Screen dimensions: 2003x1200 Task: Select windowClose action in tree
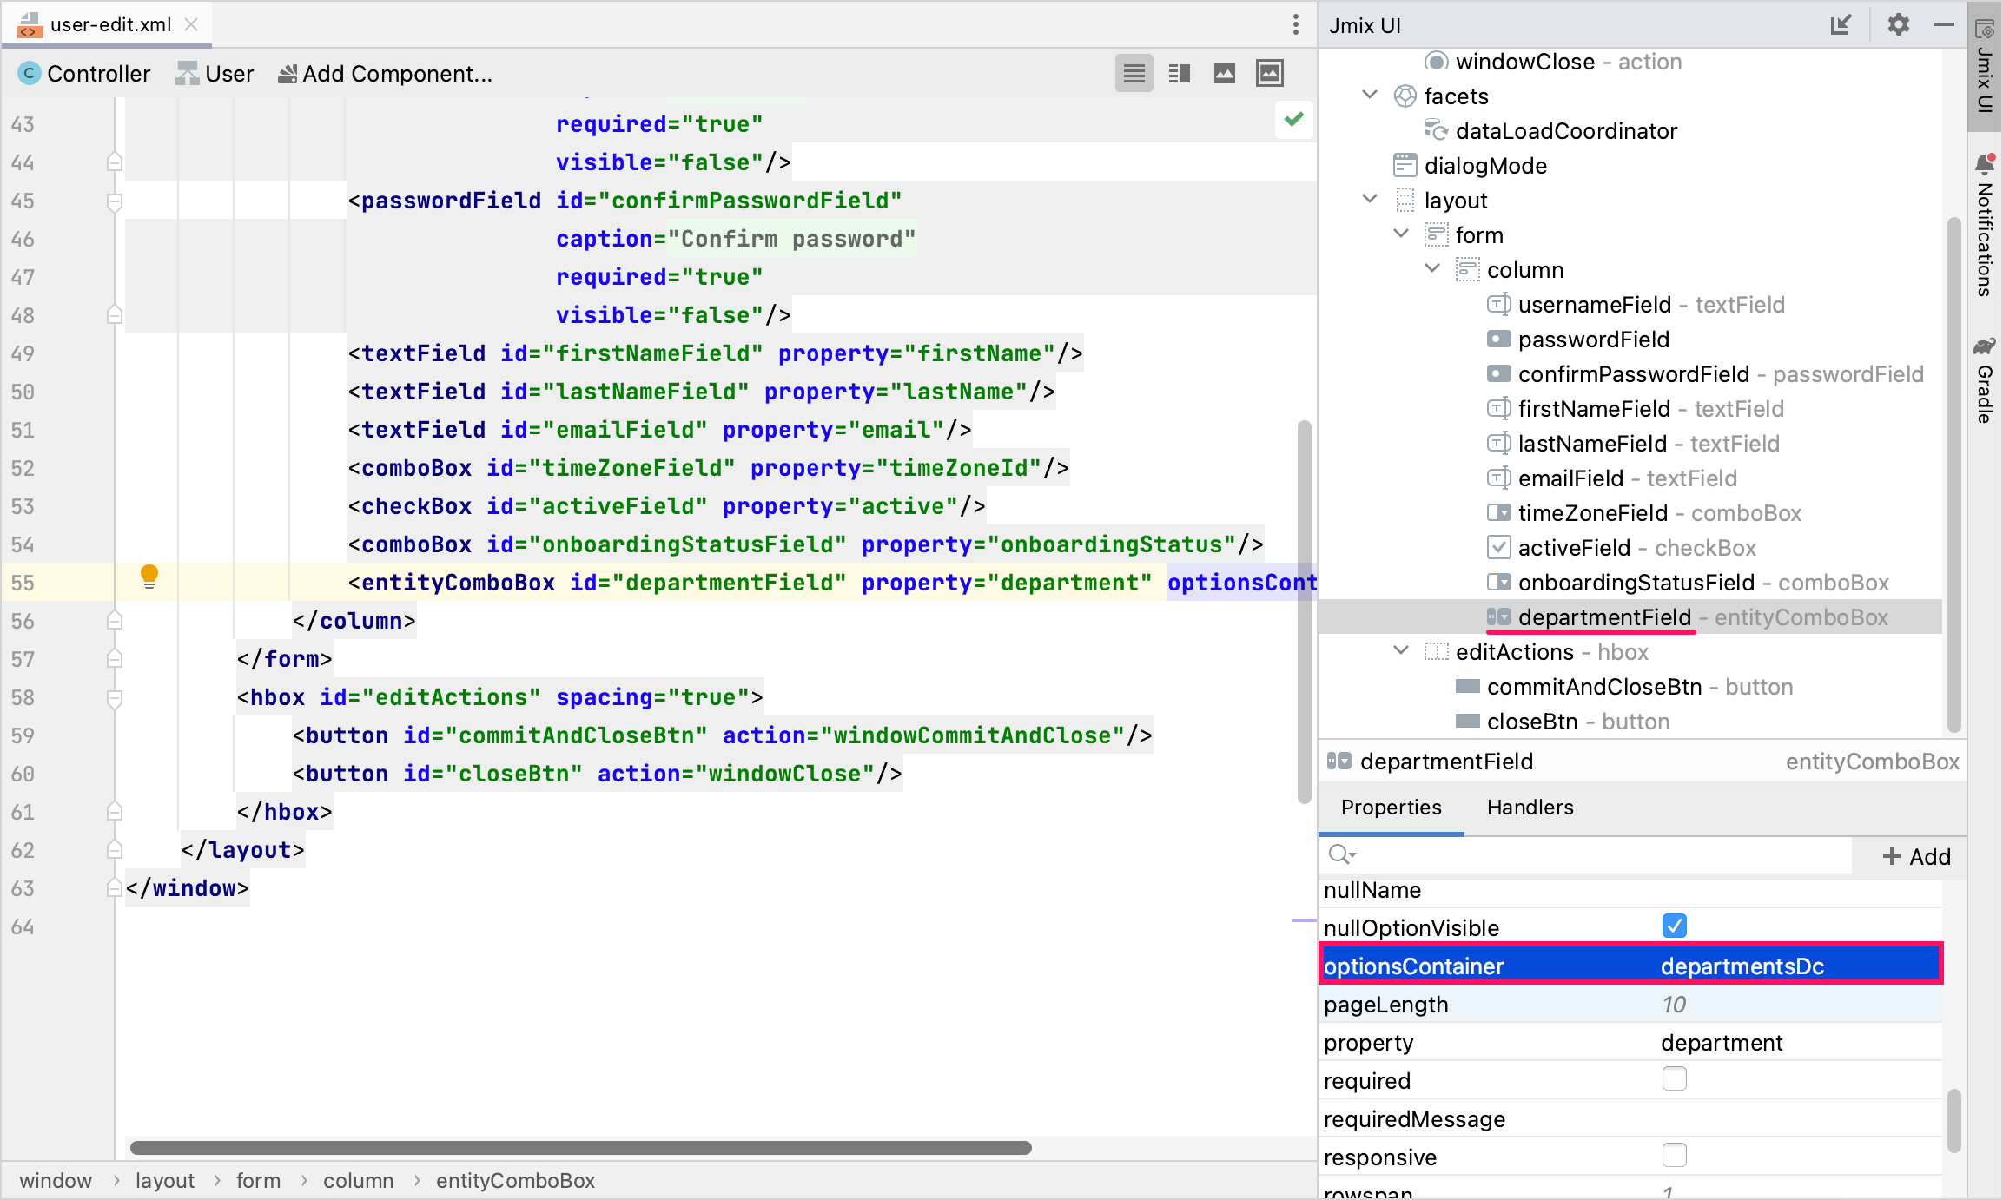[1552, 62]
